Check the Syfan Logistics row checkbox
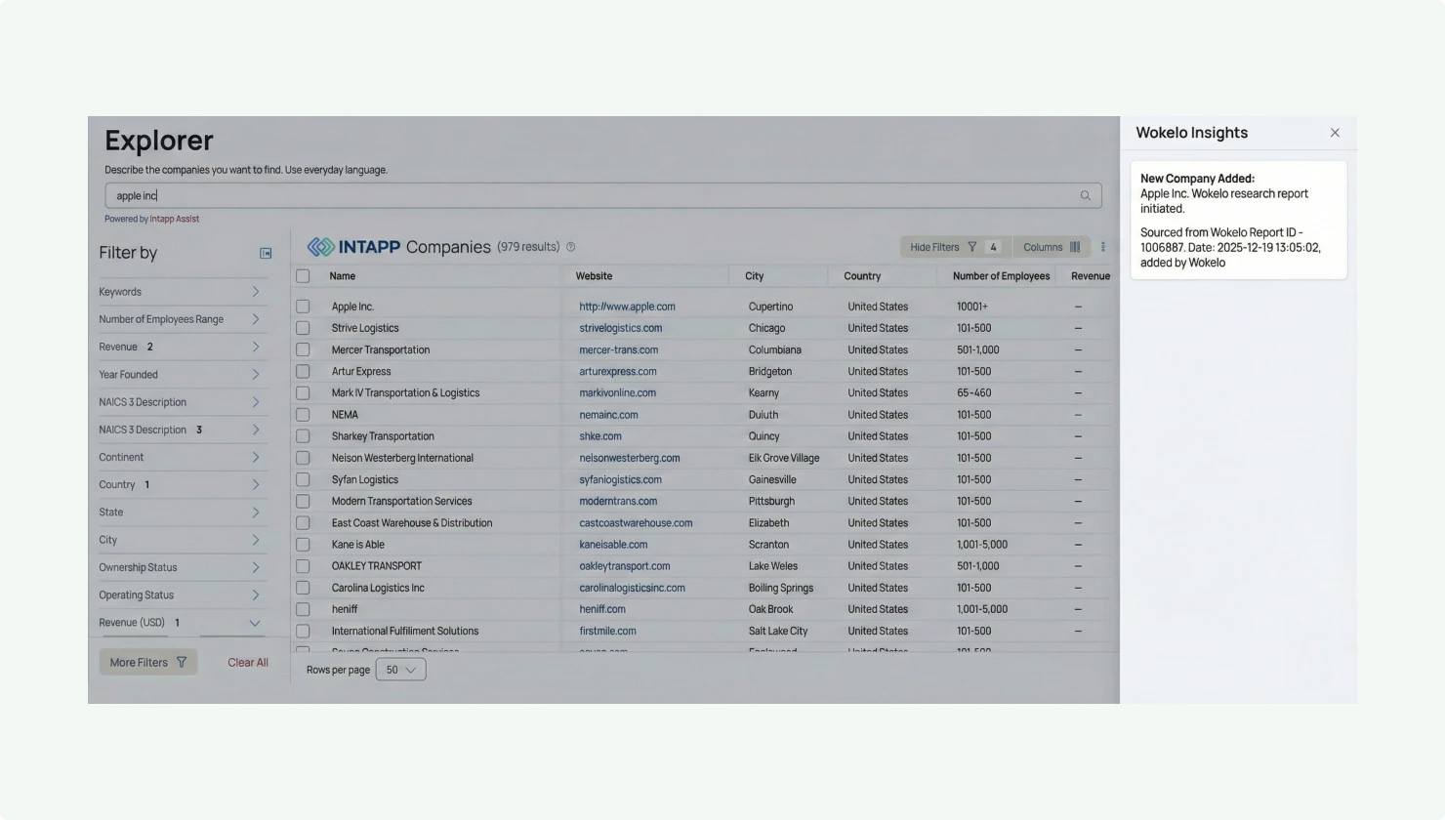 [x=303, y=479]
